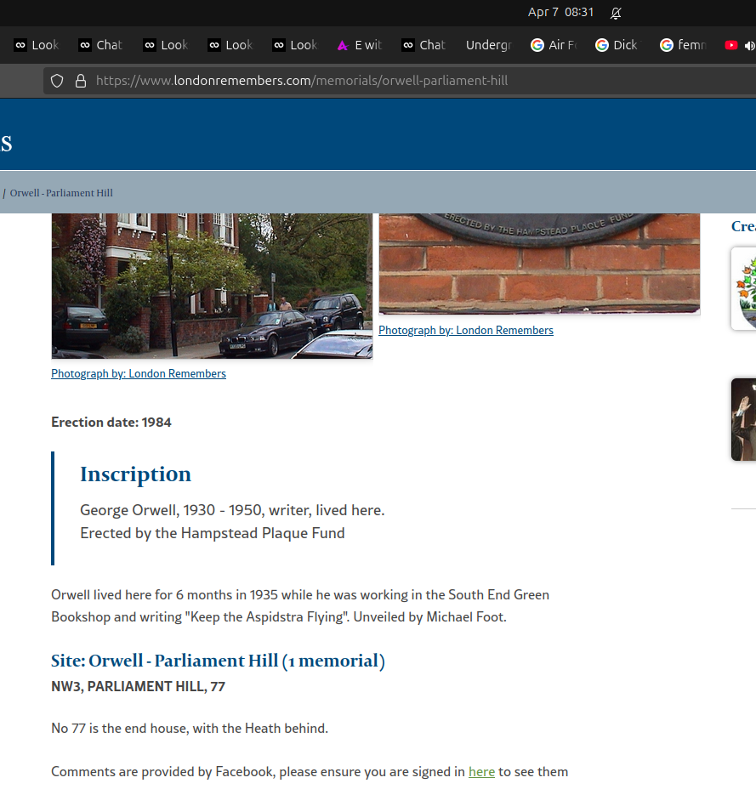Click the YouTube tab icon

[x=730, y=45]
